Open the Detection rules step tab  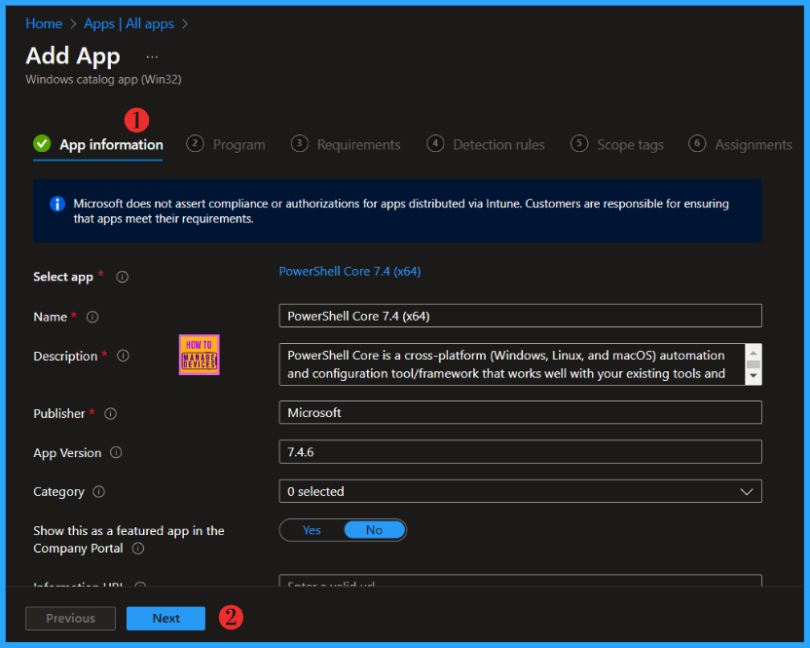[x=486, y=145]
